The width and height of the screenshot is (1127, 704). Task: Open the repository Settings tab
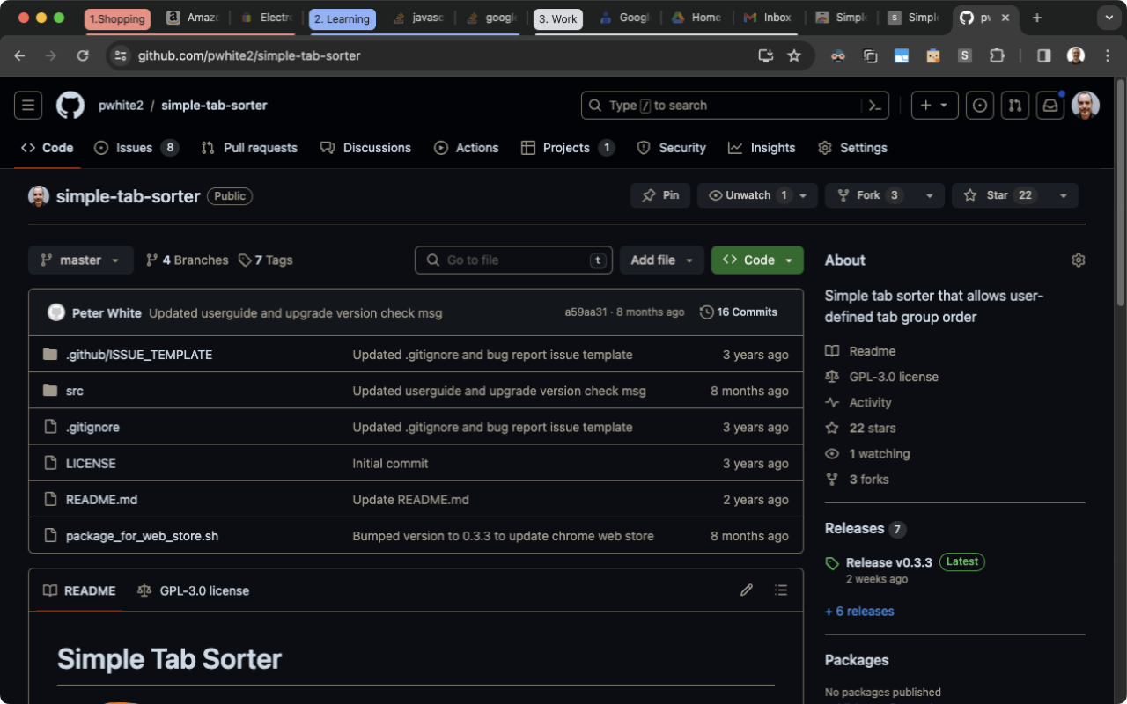click(852, 148)
